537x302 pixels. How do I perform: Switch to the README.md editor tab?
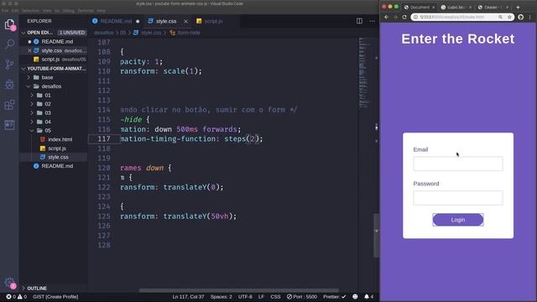point(116,21)
